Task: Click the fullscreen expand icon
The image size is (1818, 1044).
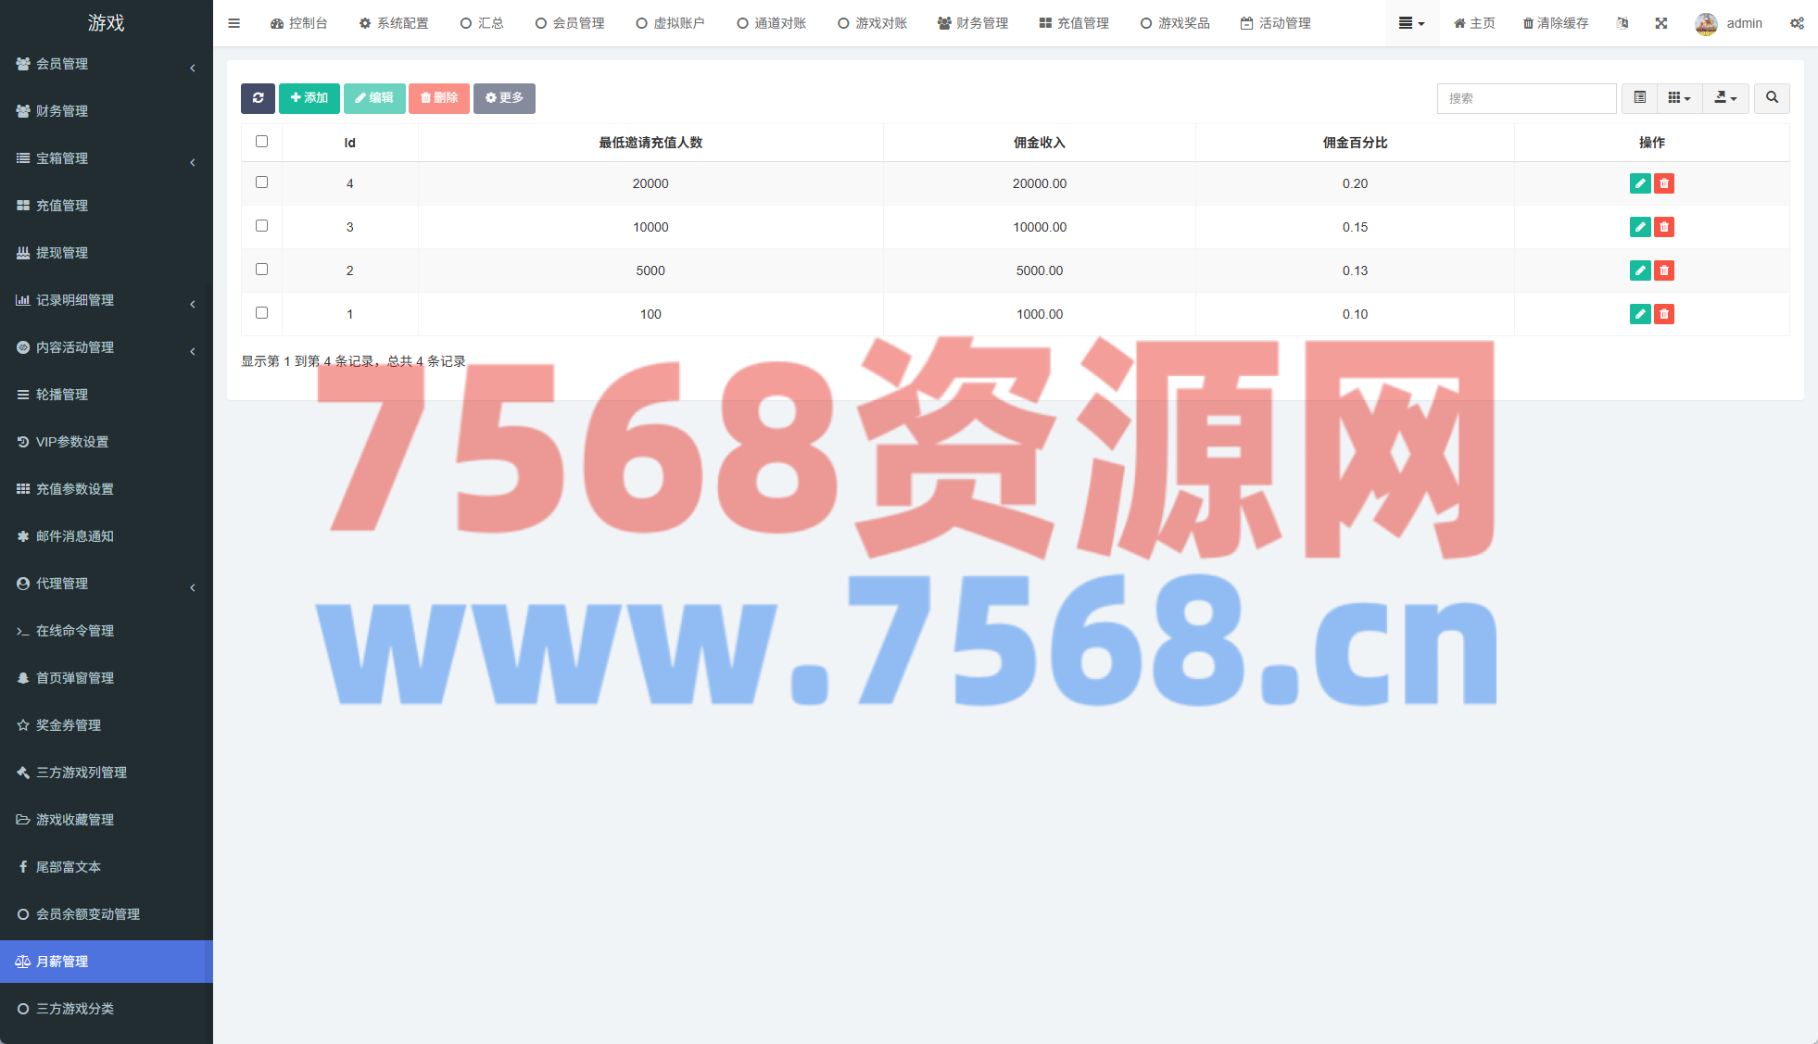Action: coord(1660,23)
